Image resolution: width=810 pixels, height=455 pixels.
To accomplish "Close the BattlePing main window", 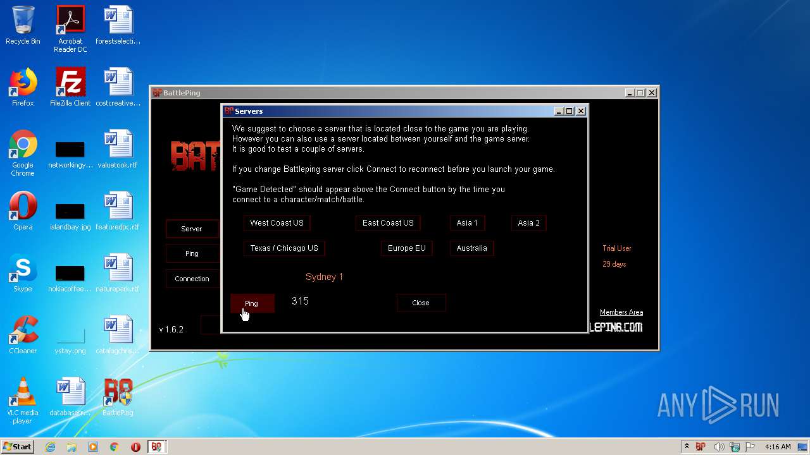I will (x=652, y=93).
